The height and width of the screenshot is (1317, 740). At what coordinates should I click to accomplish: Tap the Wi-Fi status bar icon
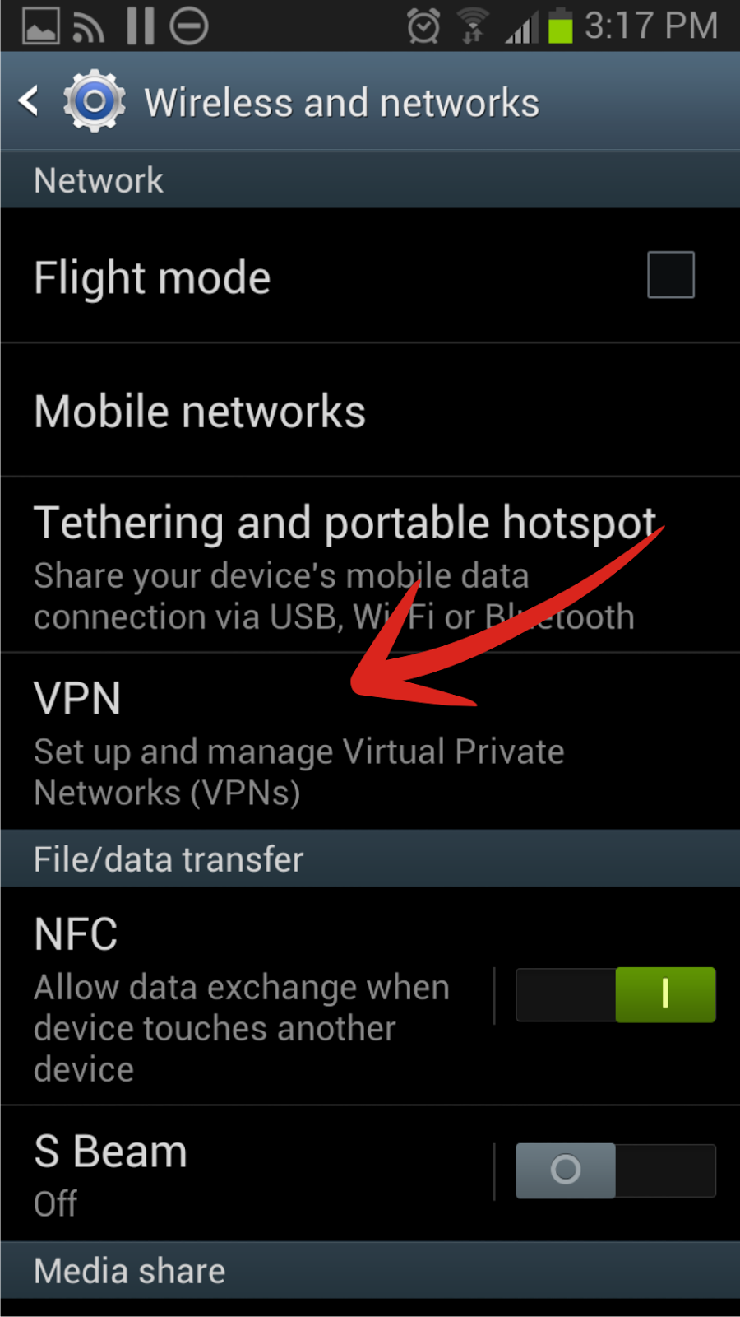pyautogui.click(x=472, y=26)
